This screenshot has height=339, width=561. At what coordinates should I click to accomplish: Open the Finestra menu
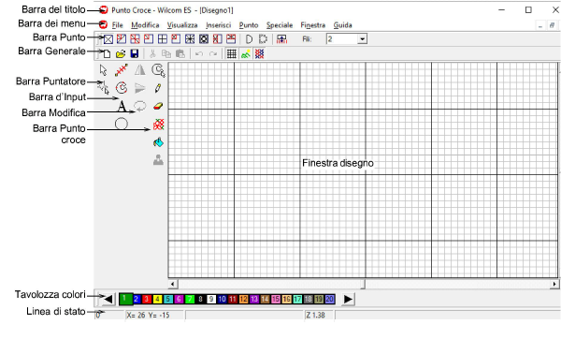(313, 25)
